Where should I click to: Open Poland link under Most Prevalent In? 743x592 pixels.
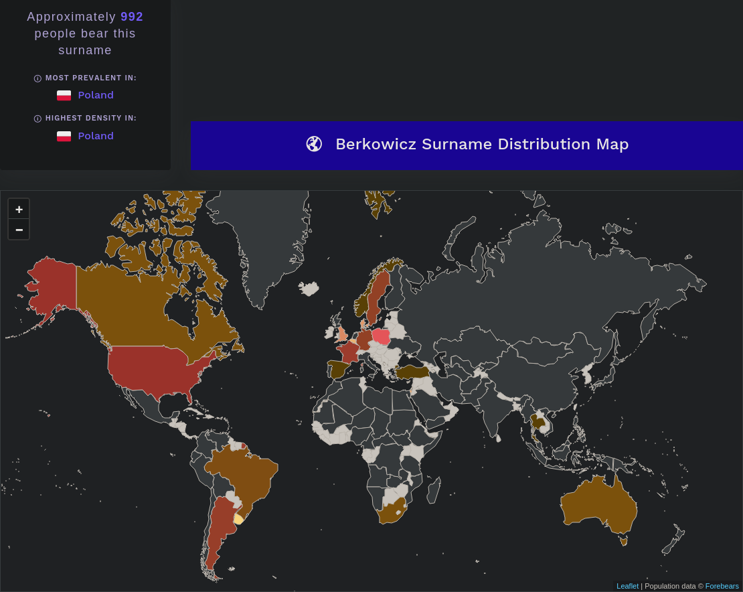coord(96,95)
